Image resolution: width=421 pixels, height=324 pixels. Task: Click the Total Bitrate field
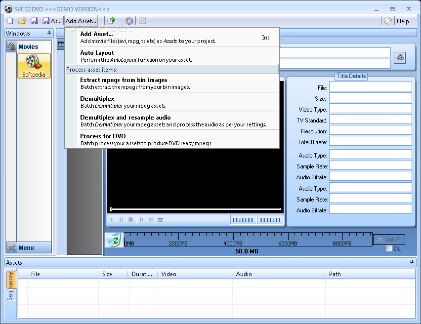coord(371,141)
